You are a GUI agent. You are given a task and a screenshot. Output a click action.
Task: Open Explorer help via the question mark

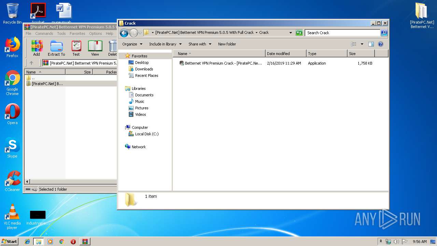[x=381, y=44]
